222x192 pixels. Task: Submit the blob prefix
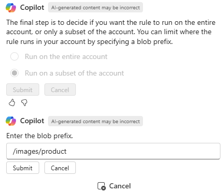pos(23,168)
